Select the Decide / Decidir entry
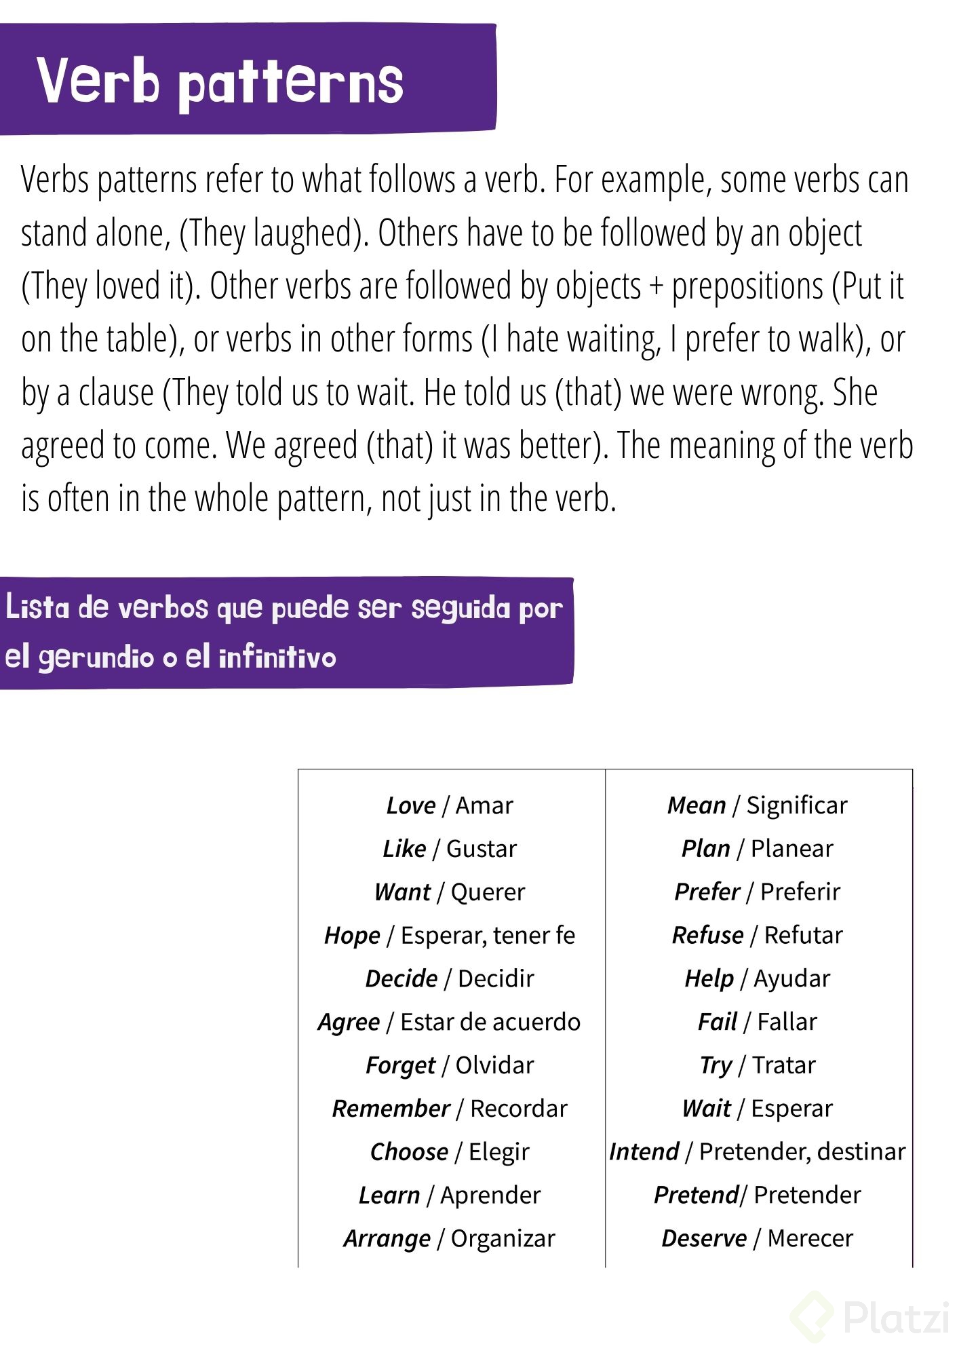The width and height of the screenshot is (959, 1357). tap(450, 978)
